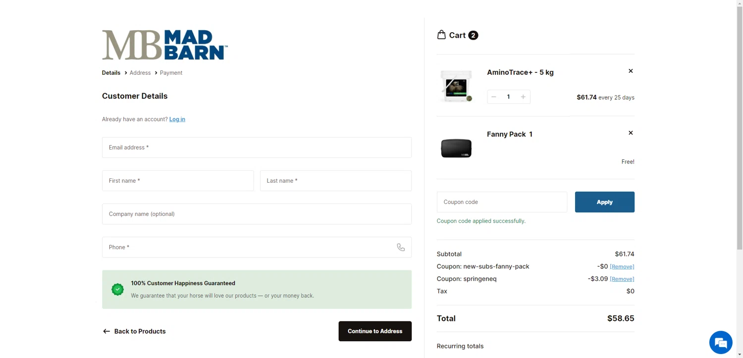Viewport: 743px width, 358px height.
Task: Remove Fanny Pack with its X icon
Action: point(631,133)
